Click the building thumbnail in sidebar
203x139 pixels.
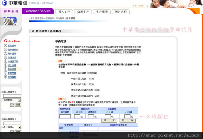(10, 21)
